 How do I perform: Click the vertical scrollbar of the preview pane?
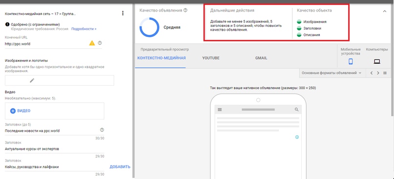(392, 60)
